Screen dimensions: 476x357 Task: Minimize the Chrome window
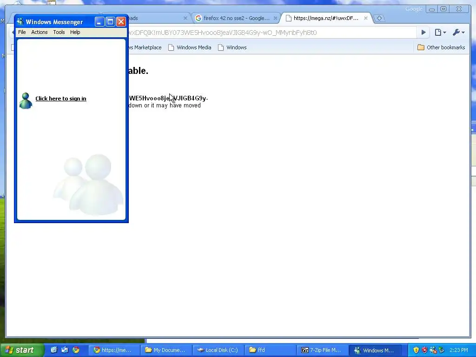tap(432, 9)
